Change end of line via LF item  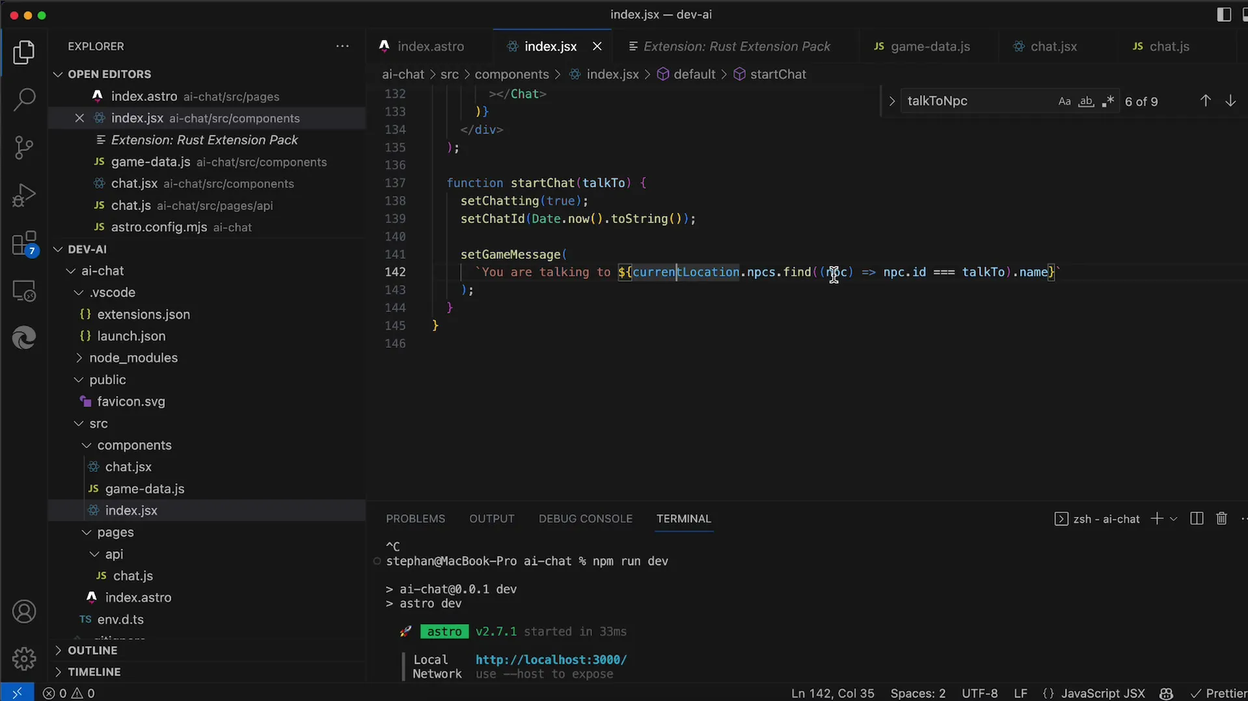pyautogui.click(x=1020, y=693)
